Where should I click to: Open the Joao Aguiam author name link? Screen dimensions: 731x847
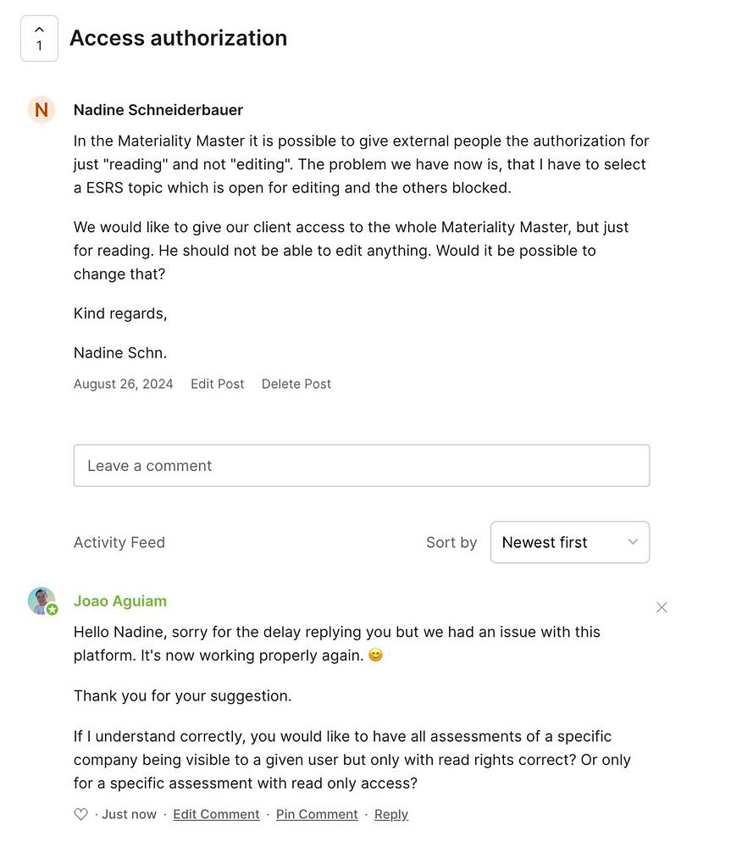tap(120, 601)
